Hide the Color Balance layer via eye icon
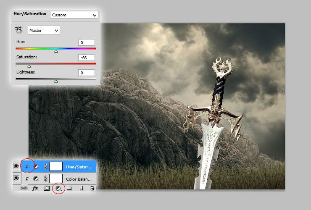Image resolution: width=311 pixels, height=210 pixels. tap(16, 178)
